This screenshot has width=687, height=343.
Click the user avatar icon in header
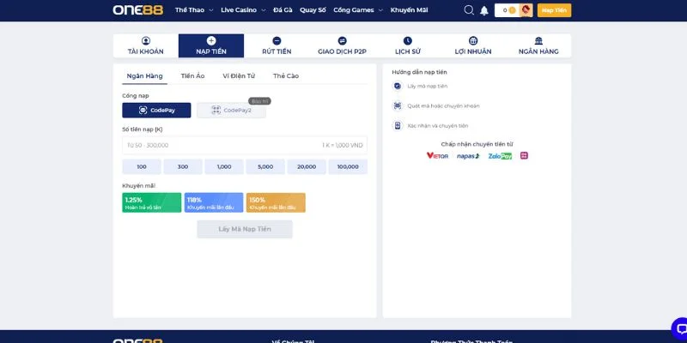(526, 10)
